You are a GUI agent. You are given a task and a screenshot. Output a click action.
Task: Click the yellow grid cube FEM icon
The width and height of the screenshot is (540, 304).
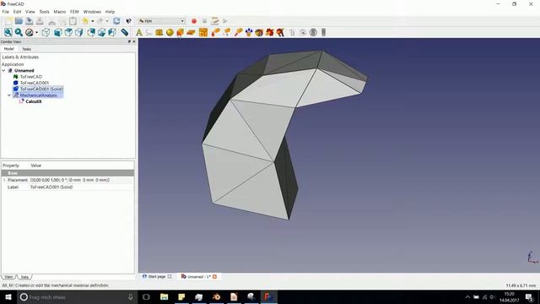pyautogui.click(x=203, y=32)
